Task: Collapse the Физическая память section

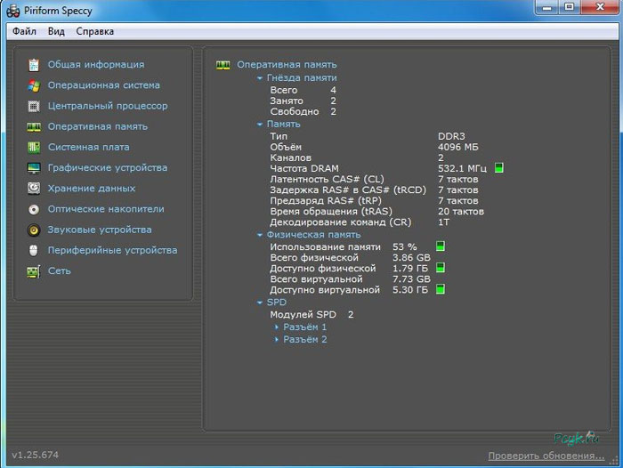Action: (x=260, y=235)
